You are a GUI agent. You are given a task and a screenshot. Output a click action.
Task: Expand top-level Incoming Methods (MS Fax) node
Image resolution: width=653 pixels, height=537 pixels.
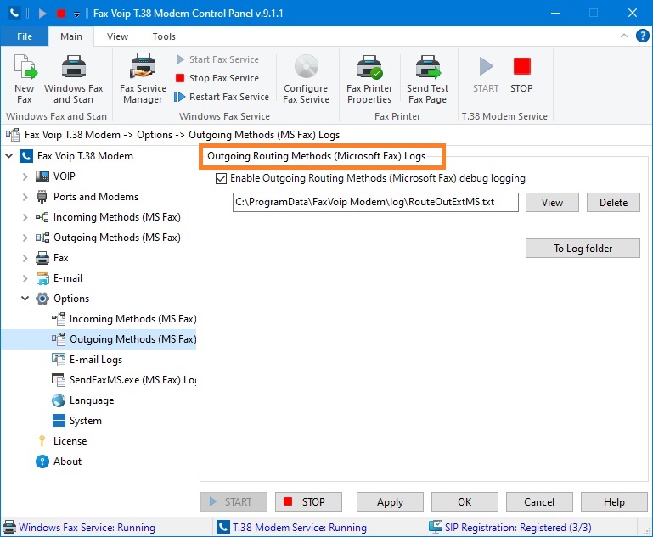[x=25, y=217]
